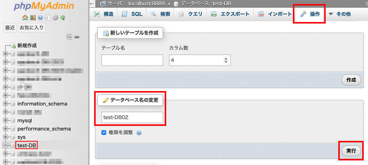Viewport: 368px width, 165px height.
Task: Click the performance_schema database icon
Action: (x=13, y=129)
